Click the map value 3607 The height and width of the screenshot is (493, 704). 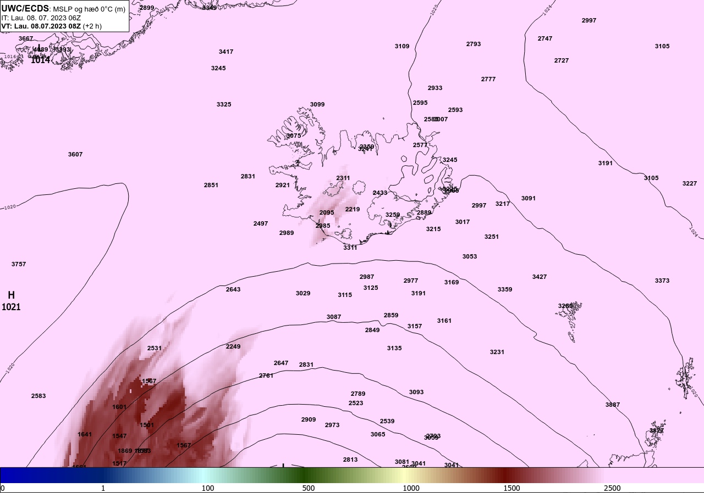coord(75,154)
